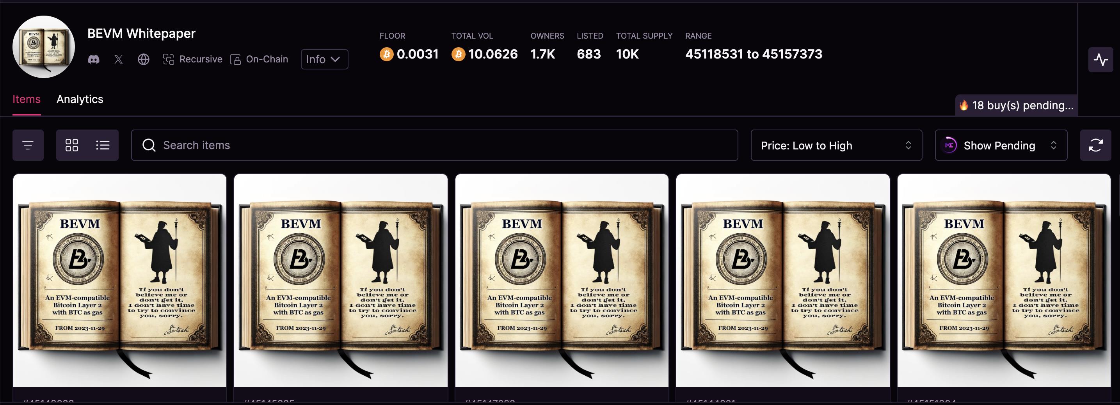This screenshot has width=1120, height=405.
Task: Open the fourth BEVM book item thumbnail
Action: [x=782, y=281]
